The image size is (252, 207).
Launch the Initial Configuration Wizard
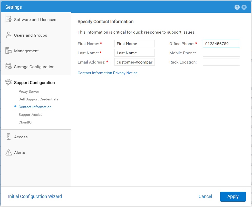(35, 196)
